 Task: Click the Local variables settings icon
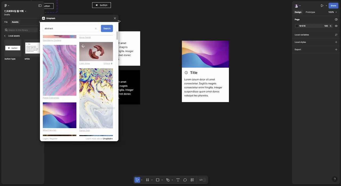click(x=336, y=35)
